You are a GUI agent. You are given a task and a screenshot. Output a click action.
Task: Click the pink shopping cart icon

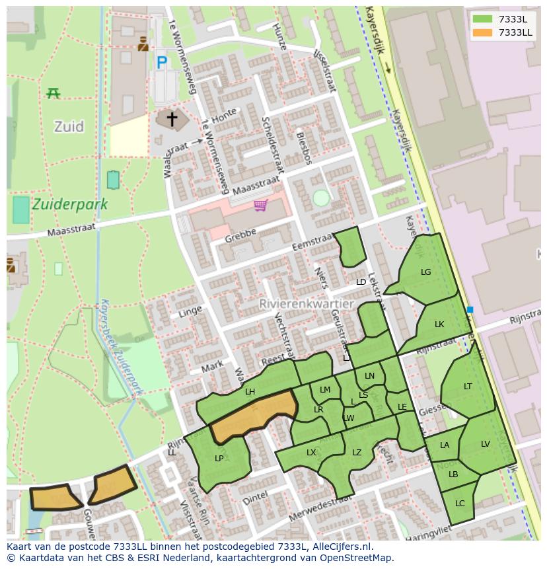[261, 206]
